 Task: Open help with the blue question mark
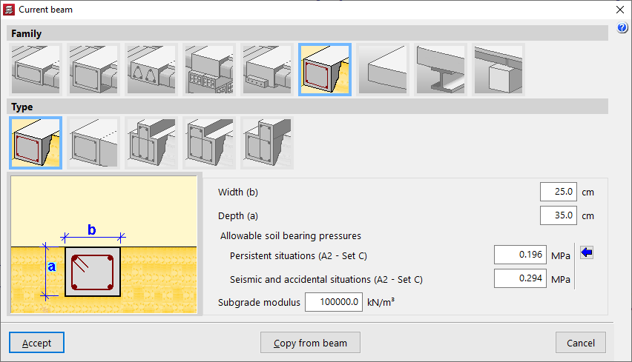click(x=622, y=27)
